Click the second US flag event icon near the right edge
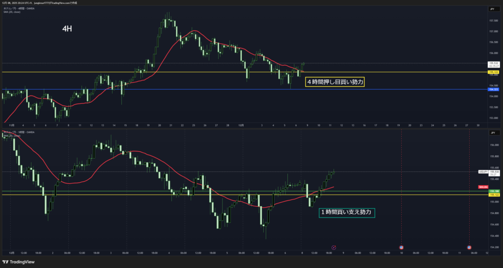503x268 pixels. [469, 247]
